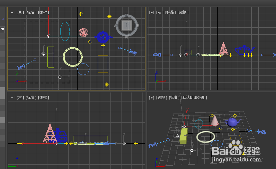
Task: Open the [标准] menu of the Front viewport
Action: point(170,12)
